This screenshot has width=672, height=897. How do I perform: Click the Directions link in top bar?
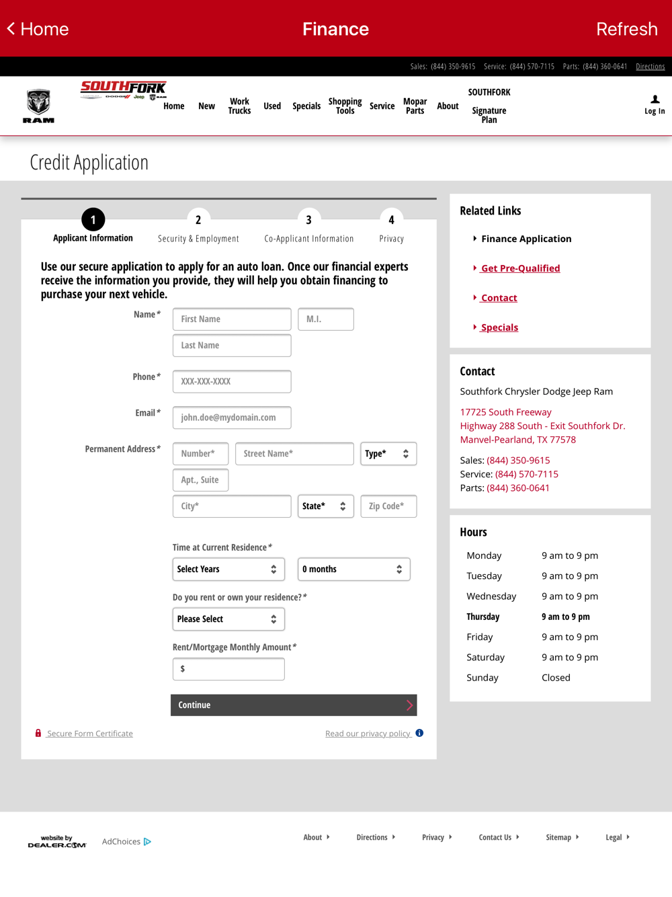click(650, 67)
